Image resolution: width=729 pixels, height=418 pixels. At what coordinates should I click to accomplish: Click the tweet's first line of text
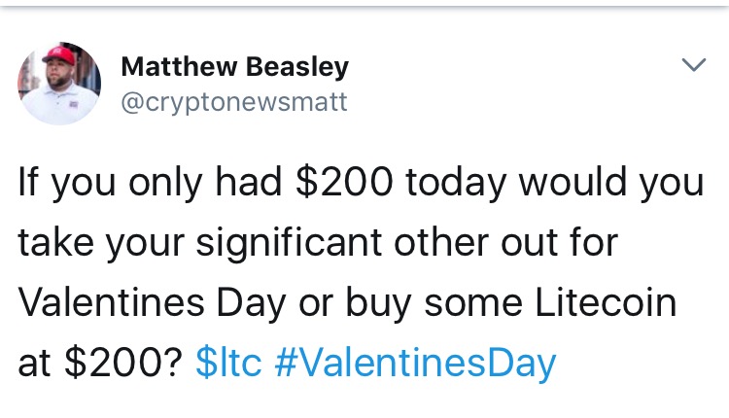pyautogui.click(x=361, y=183)
